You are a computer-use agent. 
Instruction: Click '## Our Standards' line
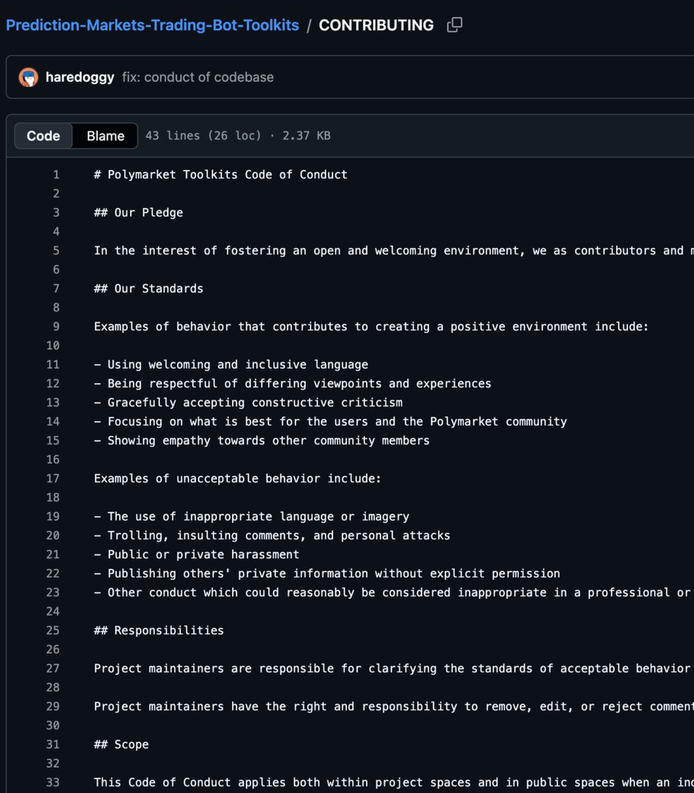[x=149, y=288]
